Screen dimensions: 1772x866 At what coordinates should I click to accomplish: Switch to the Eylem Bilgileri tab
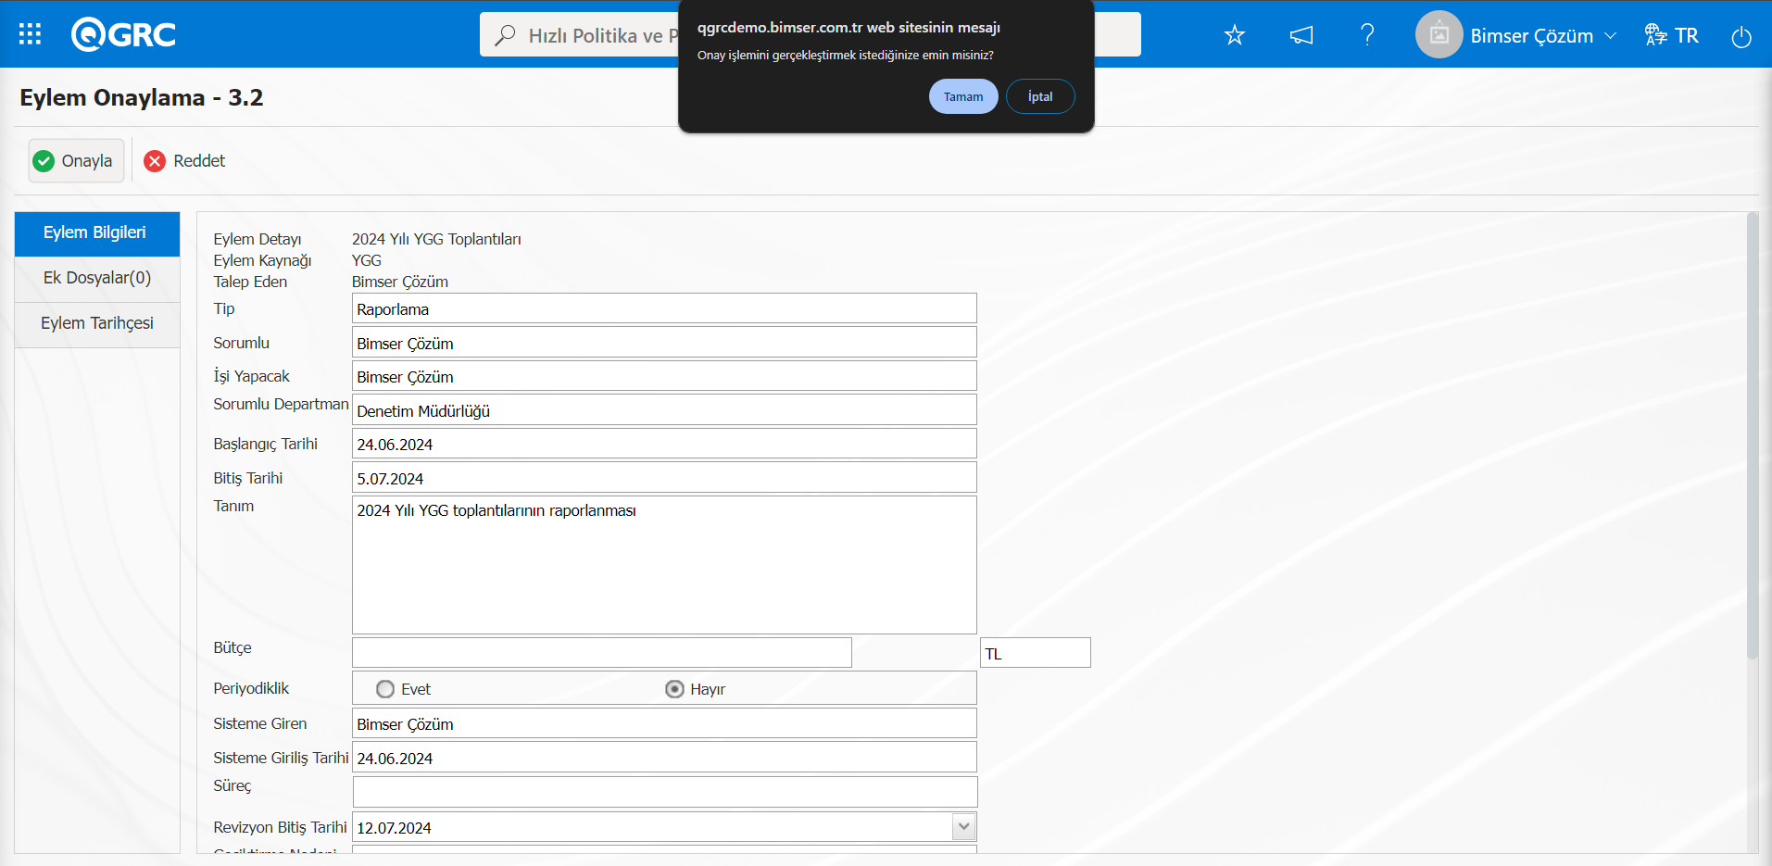pyautogui.click(x=97, y=233)
